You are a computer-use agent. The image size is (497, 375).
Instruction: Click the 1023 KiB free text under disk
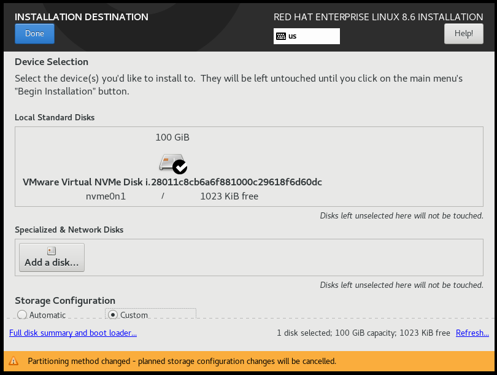click(x=229, y=196)
